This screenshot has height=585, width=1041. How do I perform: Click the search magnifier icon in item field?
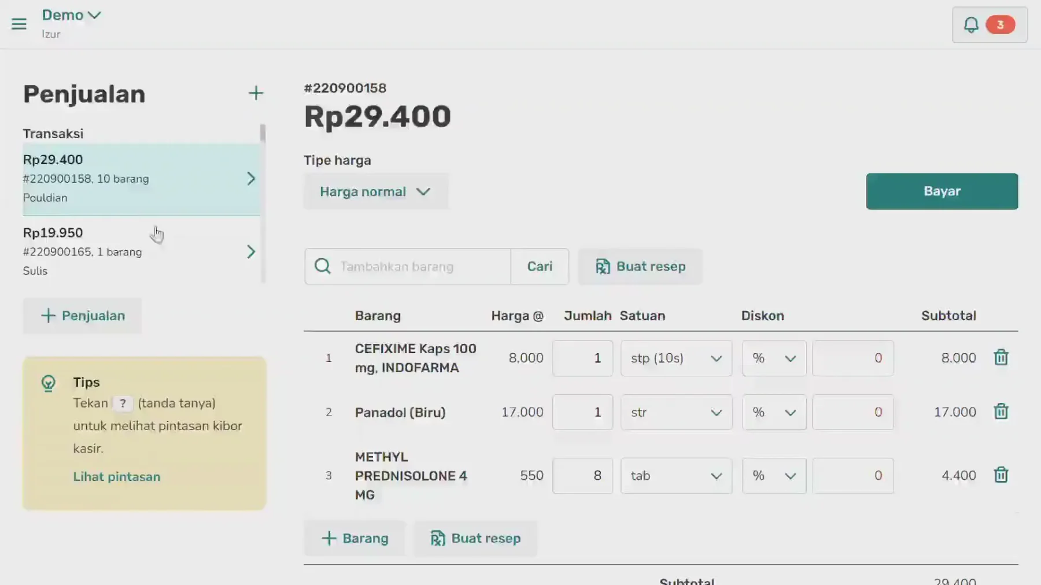click(323, 266)
